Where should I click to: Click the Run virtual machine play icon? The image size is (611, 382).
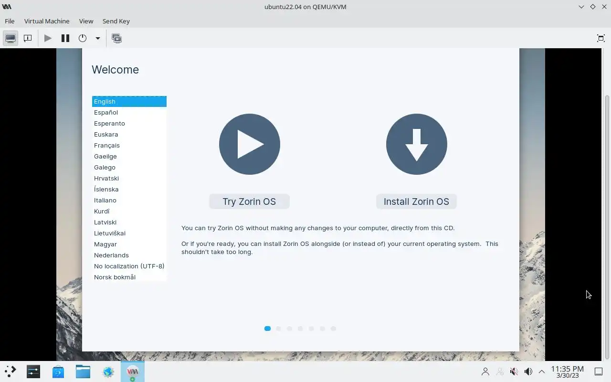48,38
